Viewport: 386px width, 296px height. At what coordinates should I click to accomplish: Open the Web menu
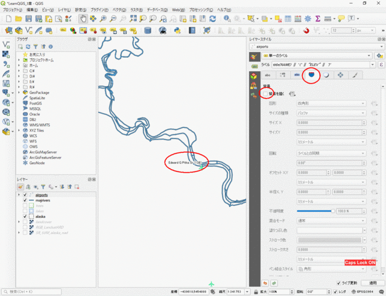179,10
